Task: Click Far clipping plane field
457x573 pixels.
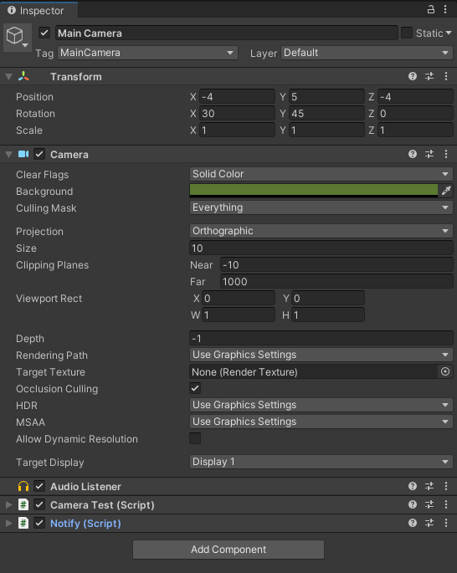Action: pyautogui.click(x=336, y=282)
